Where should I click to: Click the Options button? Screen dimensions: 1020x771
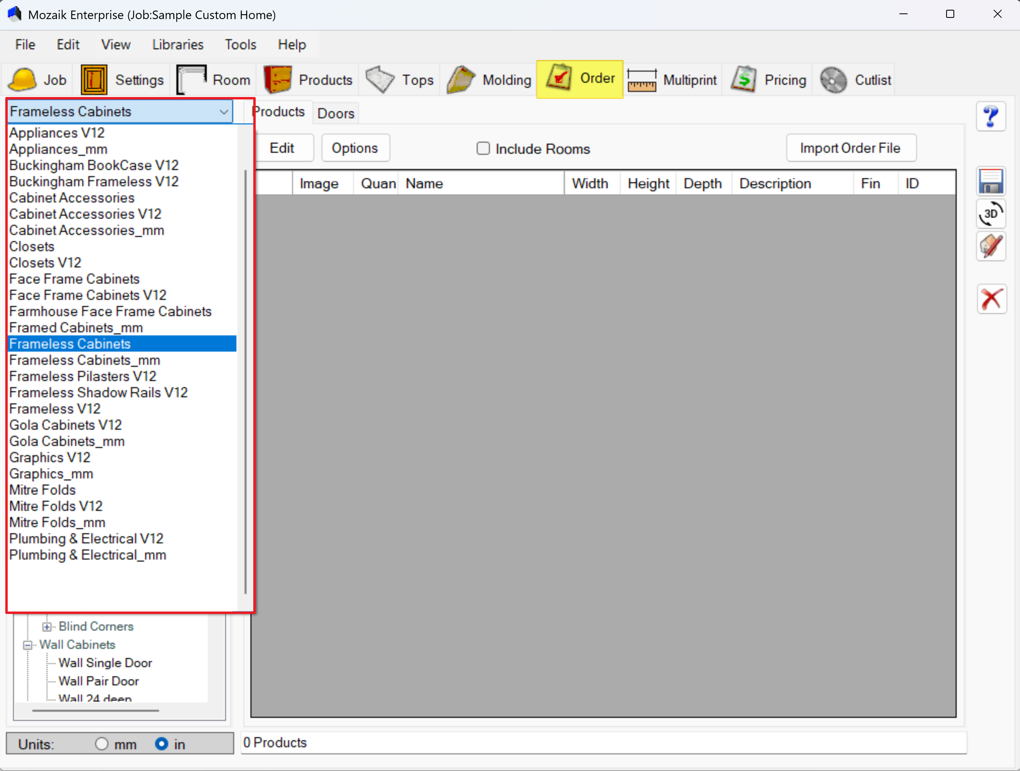pos(355,148)
